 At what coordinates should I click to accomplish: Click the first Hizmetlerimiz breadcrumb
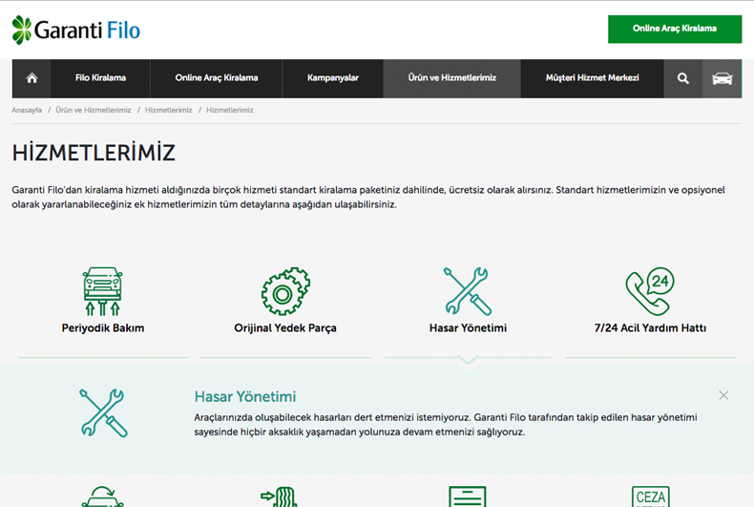[168, 110]
